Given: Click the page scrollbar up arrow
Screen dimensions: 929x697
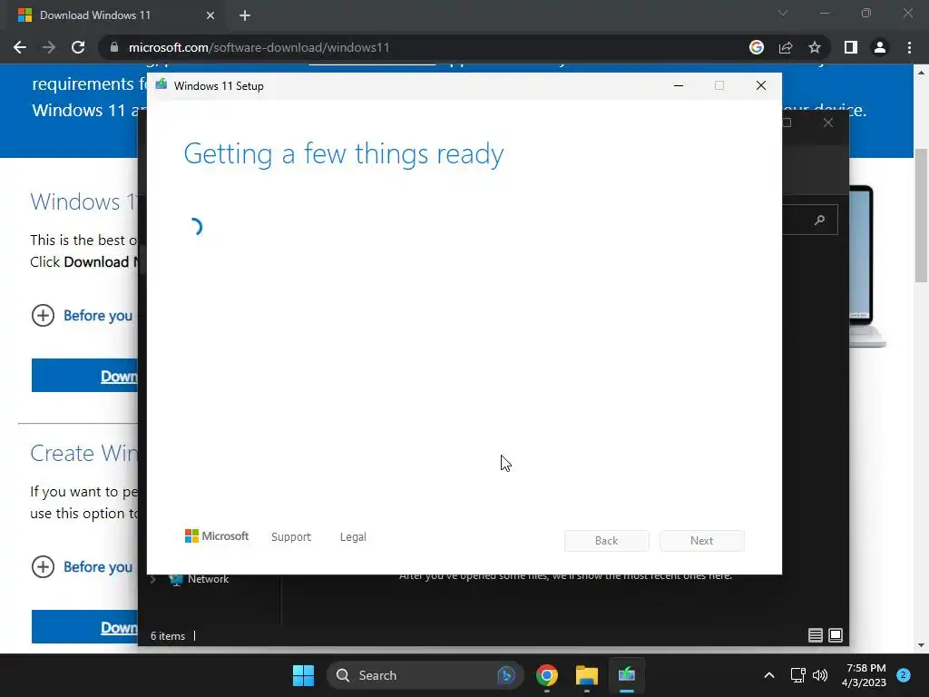Looking at the screenshot, I should (x=921, y=73).
